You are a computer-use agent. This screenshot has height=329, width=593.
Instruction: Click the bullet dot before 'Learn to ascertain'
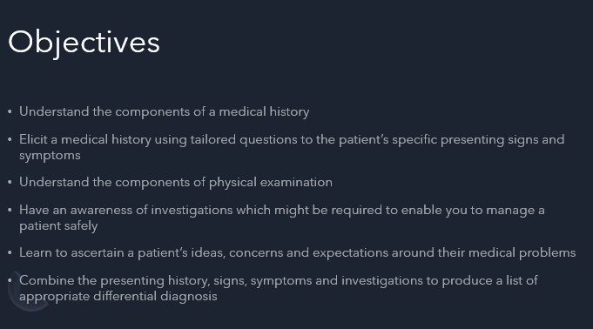[x=10, y=253]
